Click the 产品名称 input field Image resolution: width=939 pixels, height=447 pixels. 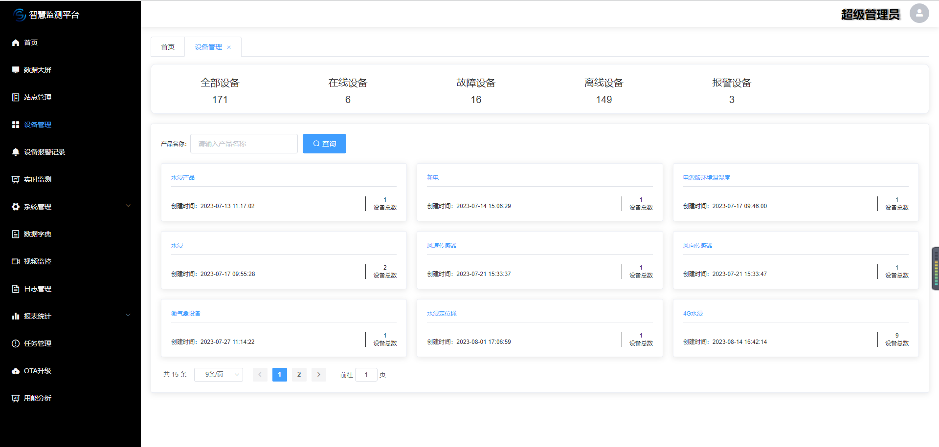pos(244,144)
